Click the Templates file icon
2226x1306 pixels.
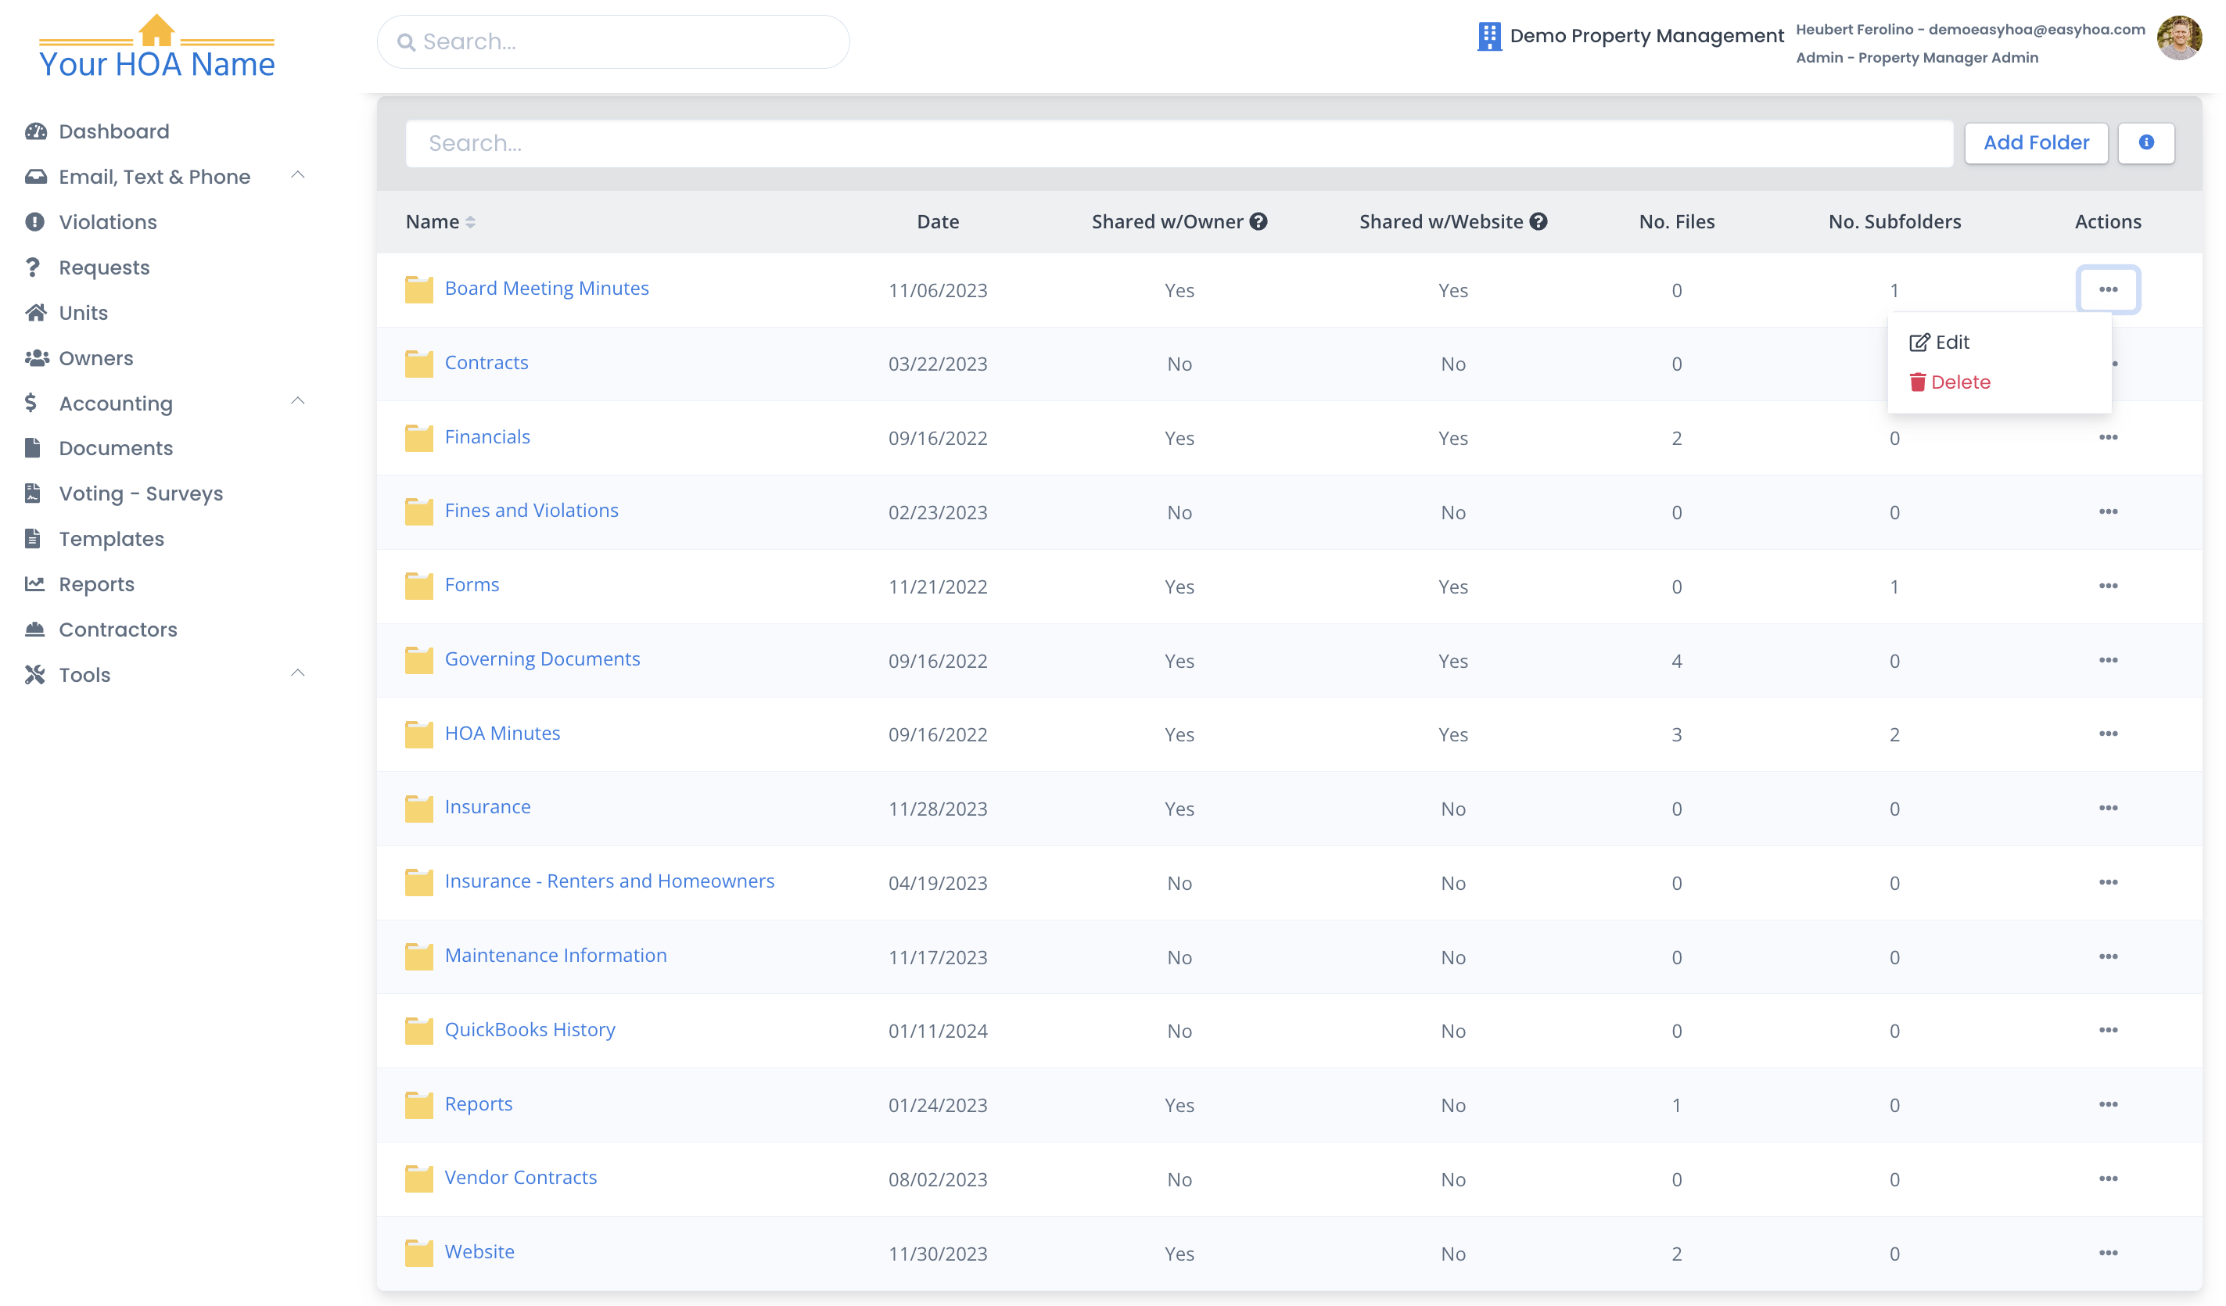click(33, 539)
